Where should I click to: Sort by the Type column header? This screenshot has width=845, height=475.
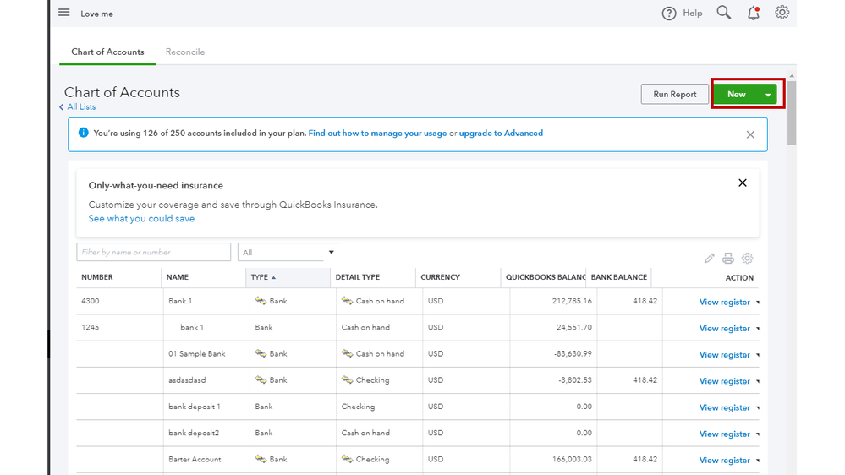tap(261, 277)
